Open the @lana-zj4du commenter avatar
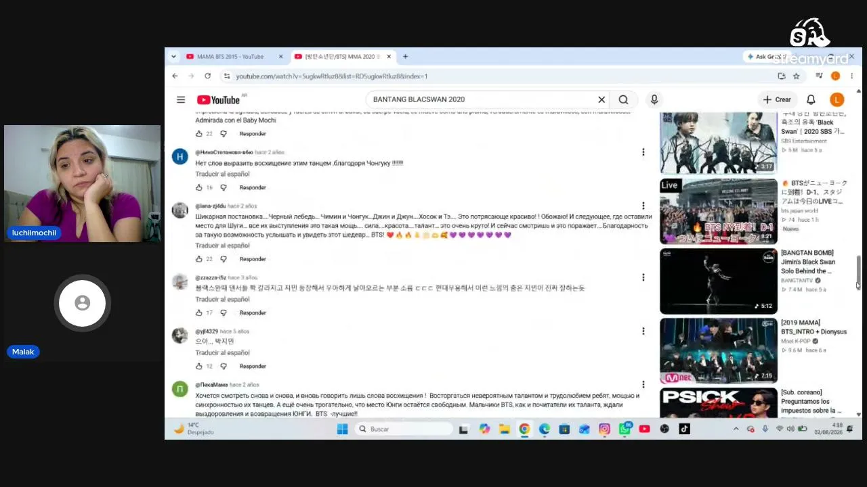 point(179,210)
